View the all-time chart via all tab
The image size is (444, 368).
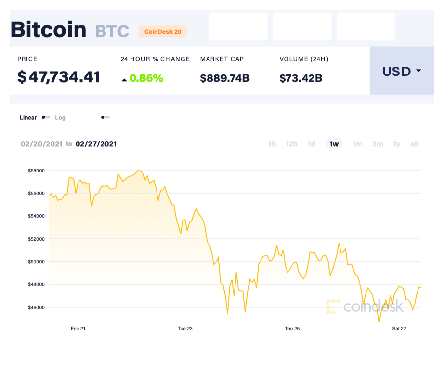(x=415, y=144)
